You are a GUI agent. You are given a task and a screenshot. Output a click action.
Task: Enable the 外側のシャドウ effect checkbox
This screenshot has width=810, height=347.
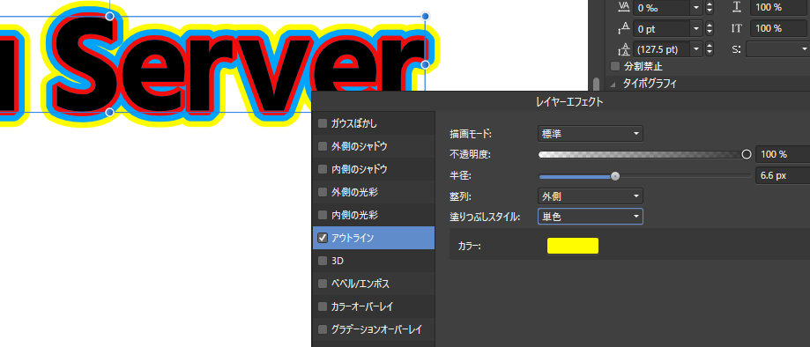pos(323,146)
